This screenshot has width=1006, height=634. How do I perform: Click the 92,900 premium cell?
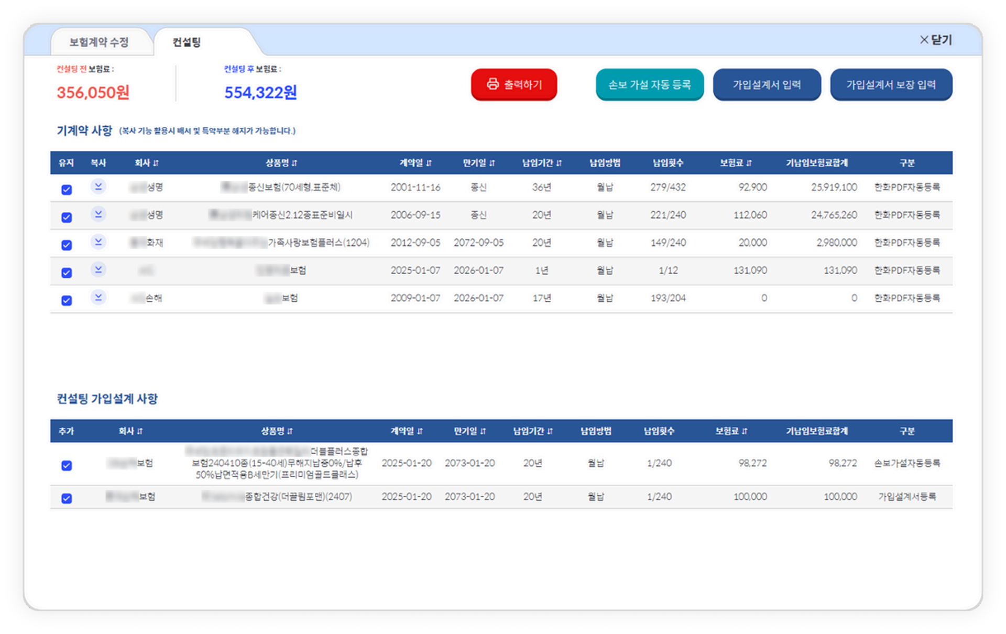click(x=753, y=187)
